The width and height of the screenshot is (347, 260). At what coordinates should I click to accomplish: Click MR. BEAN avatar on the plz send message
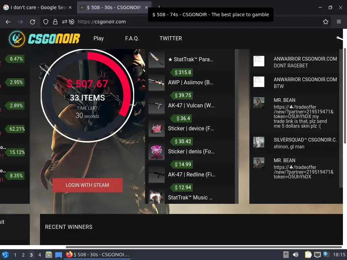point(259,102)
